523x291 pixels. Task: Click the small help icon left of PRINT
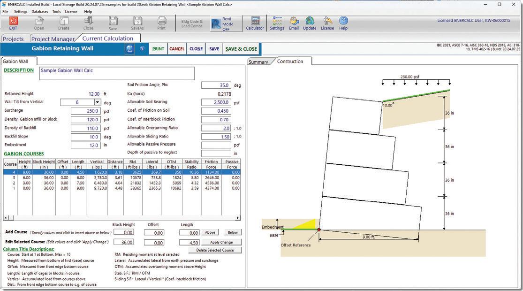[142, 49]
